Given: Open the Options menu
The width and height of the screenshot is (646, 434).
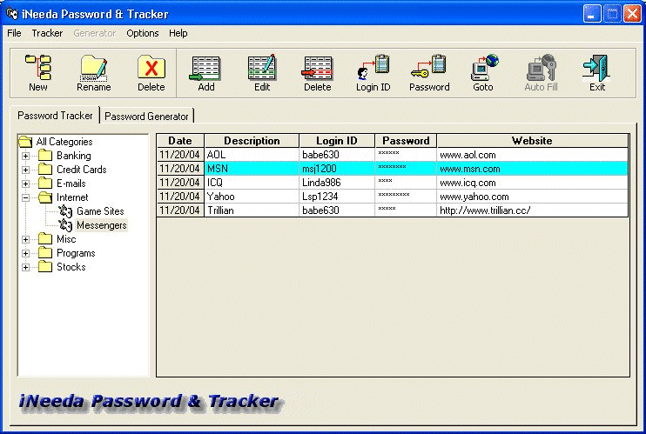Looking at the screenshot, I should point(142,33).
